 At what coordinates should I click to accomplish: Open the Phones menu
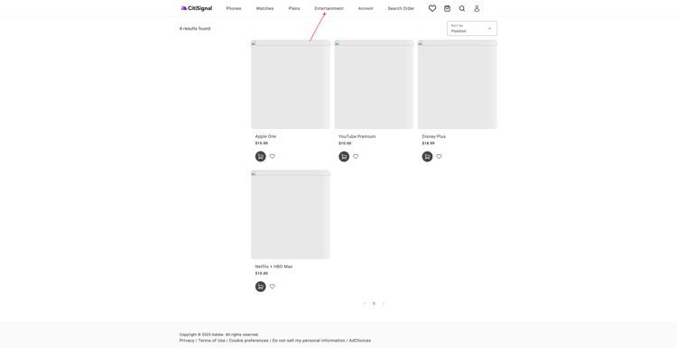(x=234, y=9)
